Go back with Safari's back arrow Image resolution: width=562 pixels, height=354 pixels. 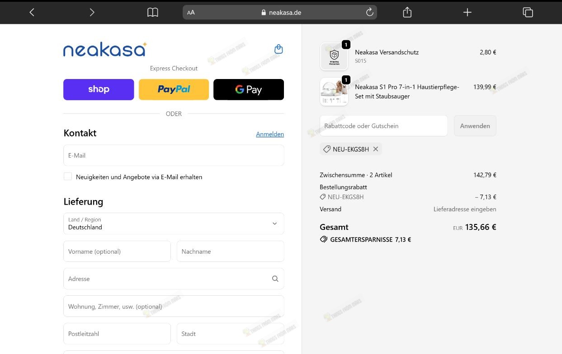click(x=32, y=12)
